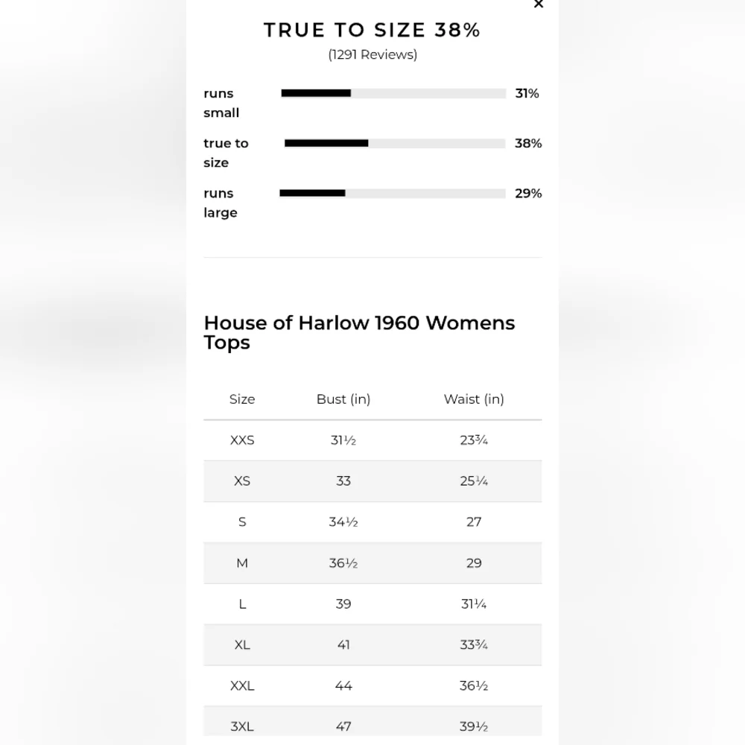
Task: Click the 29% runs large percentage
Action: click(528, 193)
